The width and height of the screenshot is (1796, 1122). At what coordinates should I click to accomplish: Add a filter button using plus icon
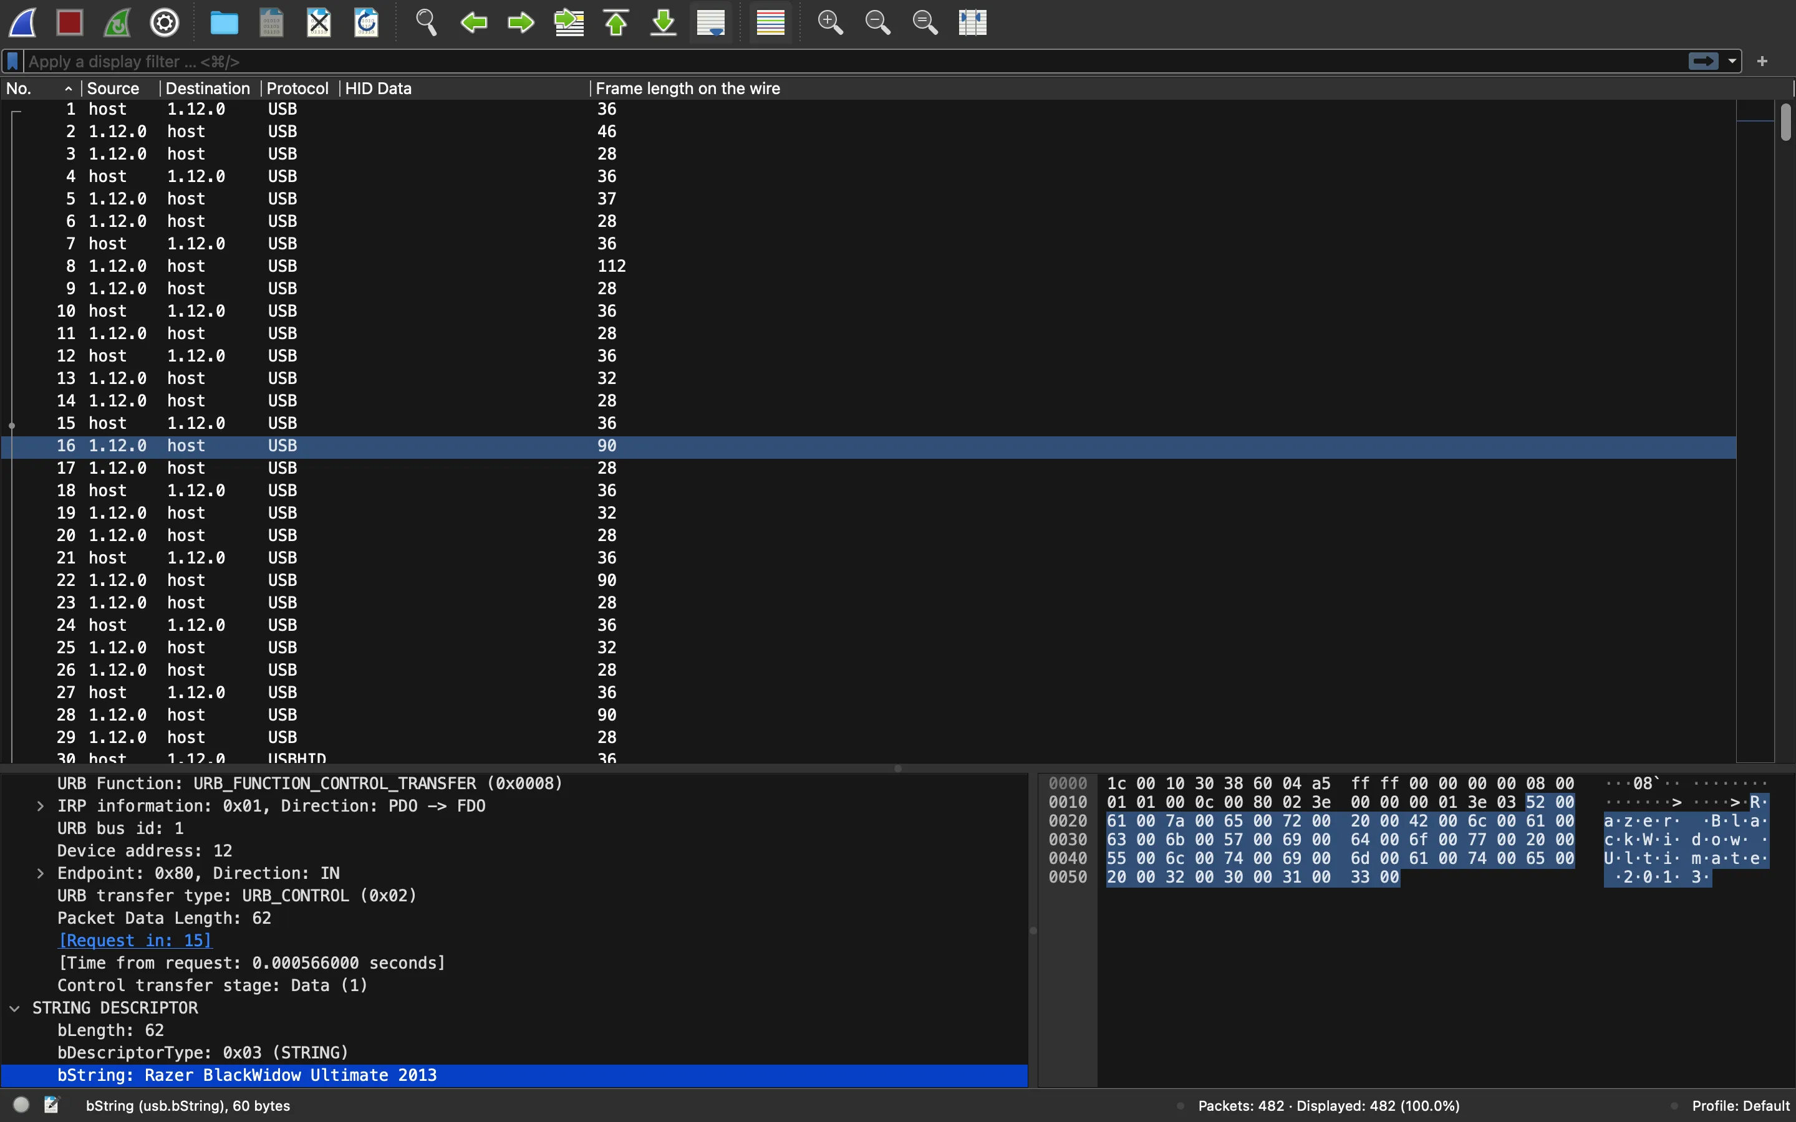click(1762, 62)
